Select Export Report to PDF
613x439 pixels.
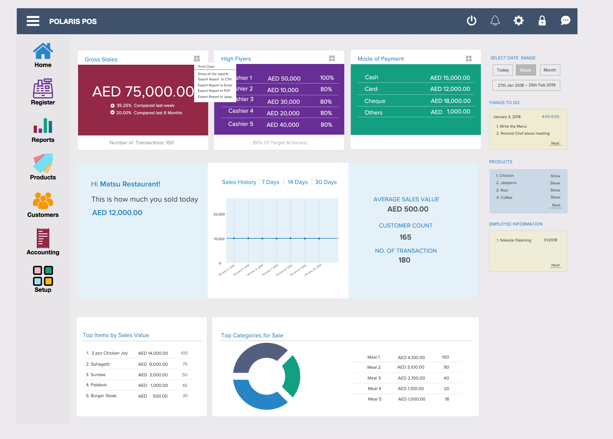(214, 91)
